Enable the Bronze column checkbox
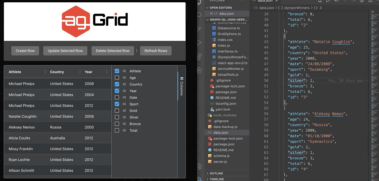The height and width of the screenshot is (181, 379). tap(117, 124)
